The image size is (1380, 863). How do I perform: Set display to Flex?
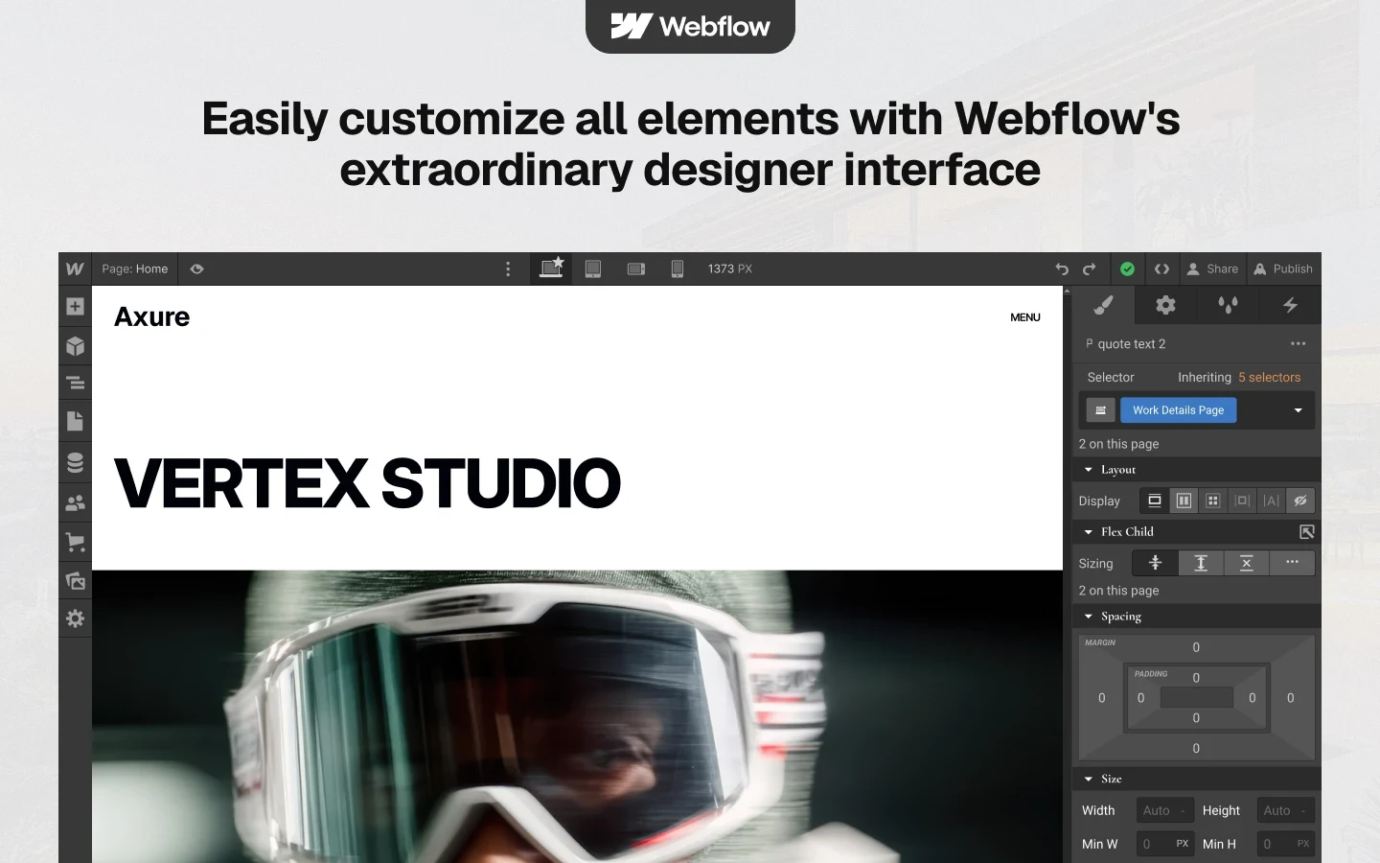[x=1184, y=501]
